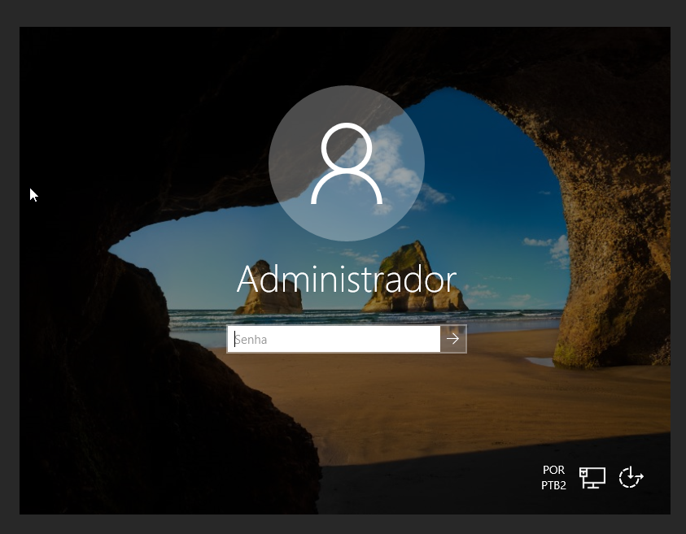Open the network connection icon
Image resolution: width=686 pixels, height=534 pixels.
[592, 477]
